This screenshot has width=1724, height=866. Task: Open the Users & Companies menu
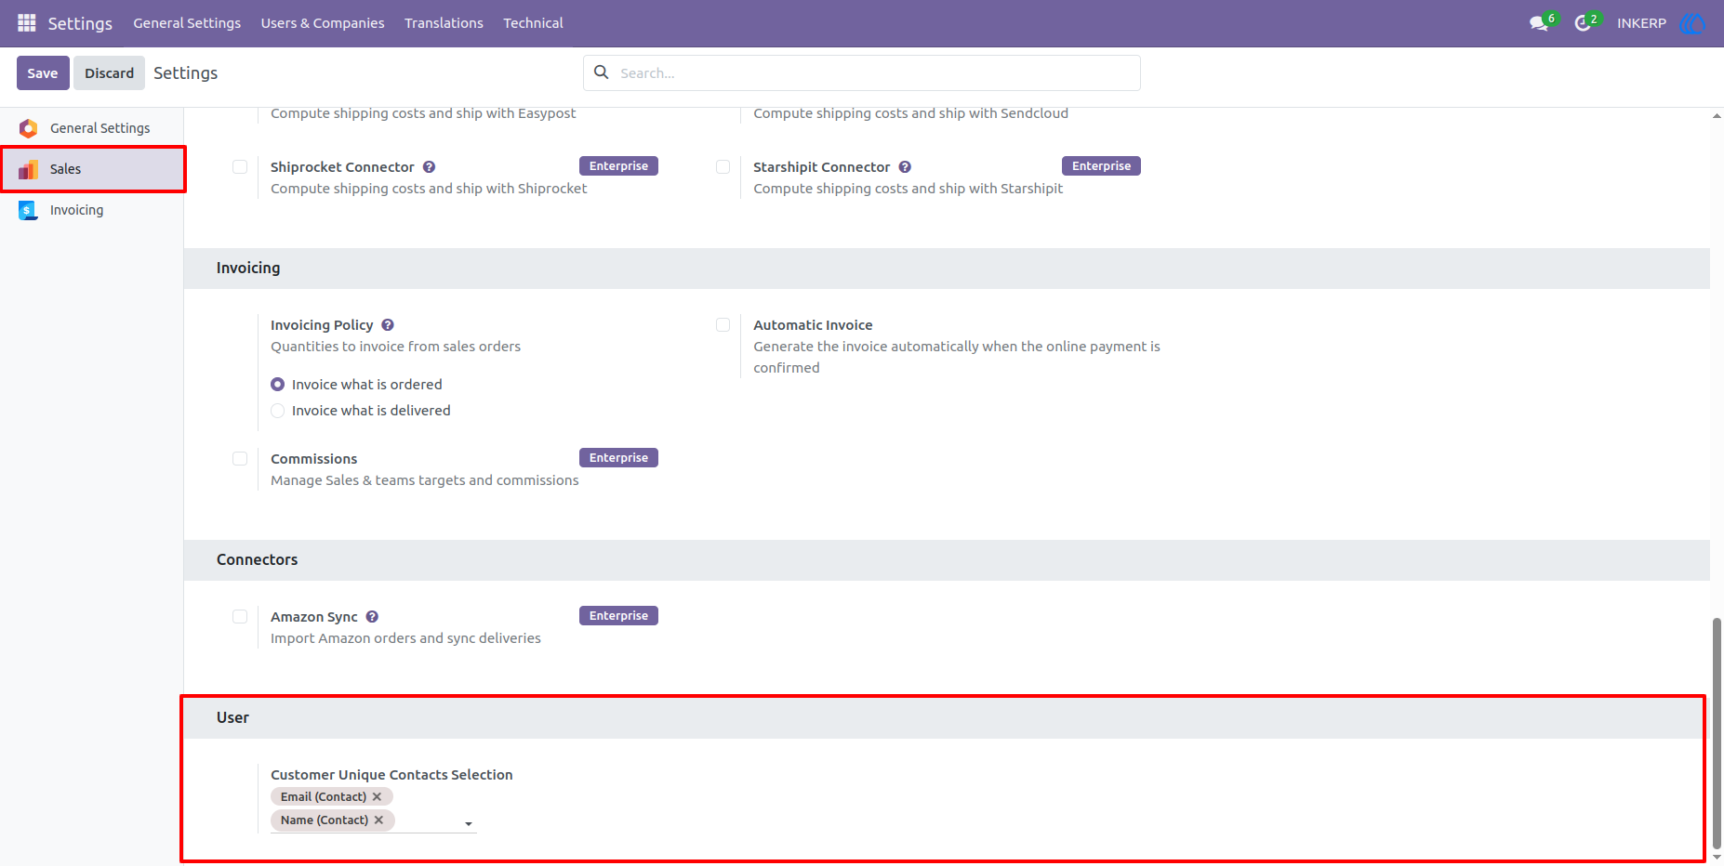pos(323,23)
